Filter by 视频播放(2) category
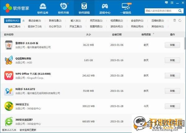 (117, 21)
